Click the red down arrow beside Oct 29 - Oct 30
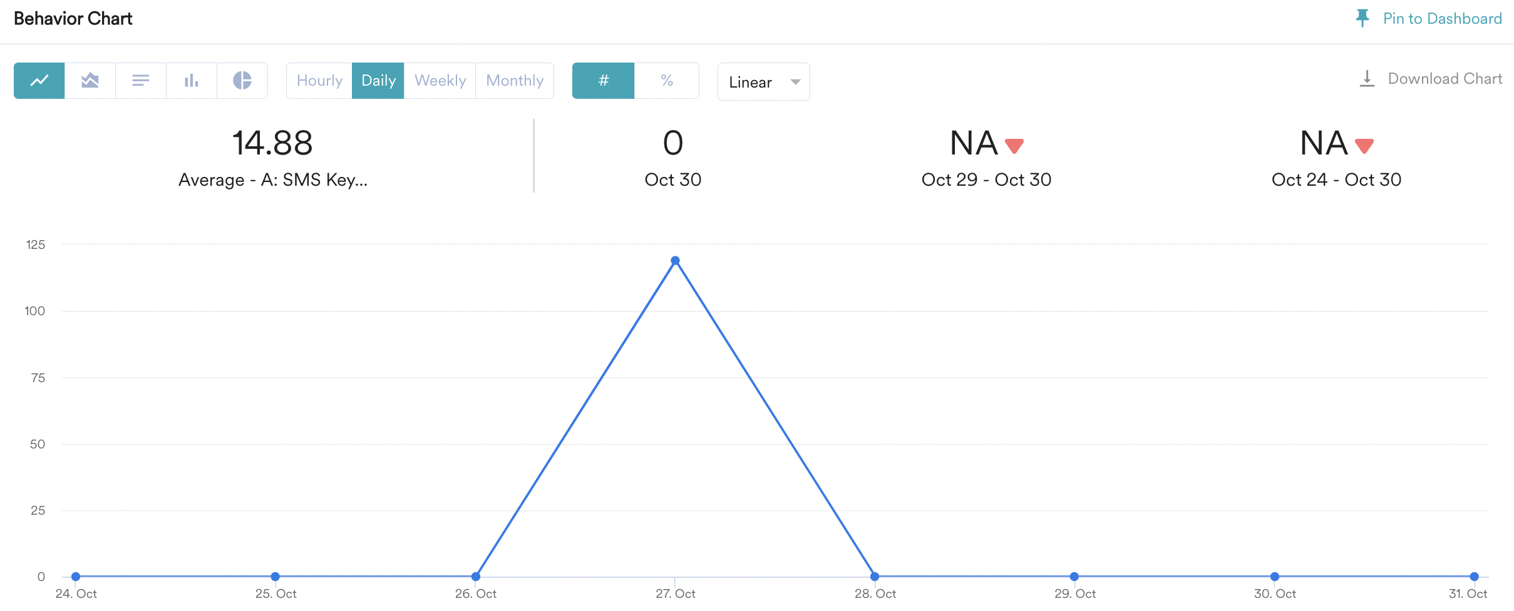1514x611 pixels. (x=1014, y=146)
